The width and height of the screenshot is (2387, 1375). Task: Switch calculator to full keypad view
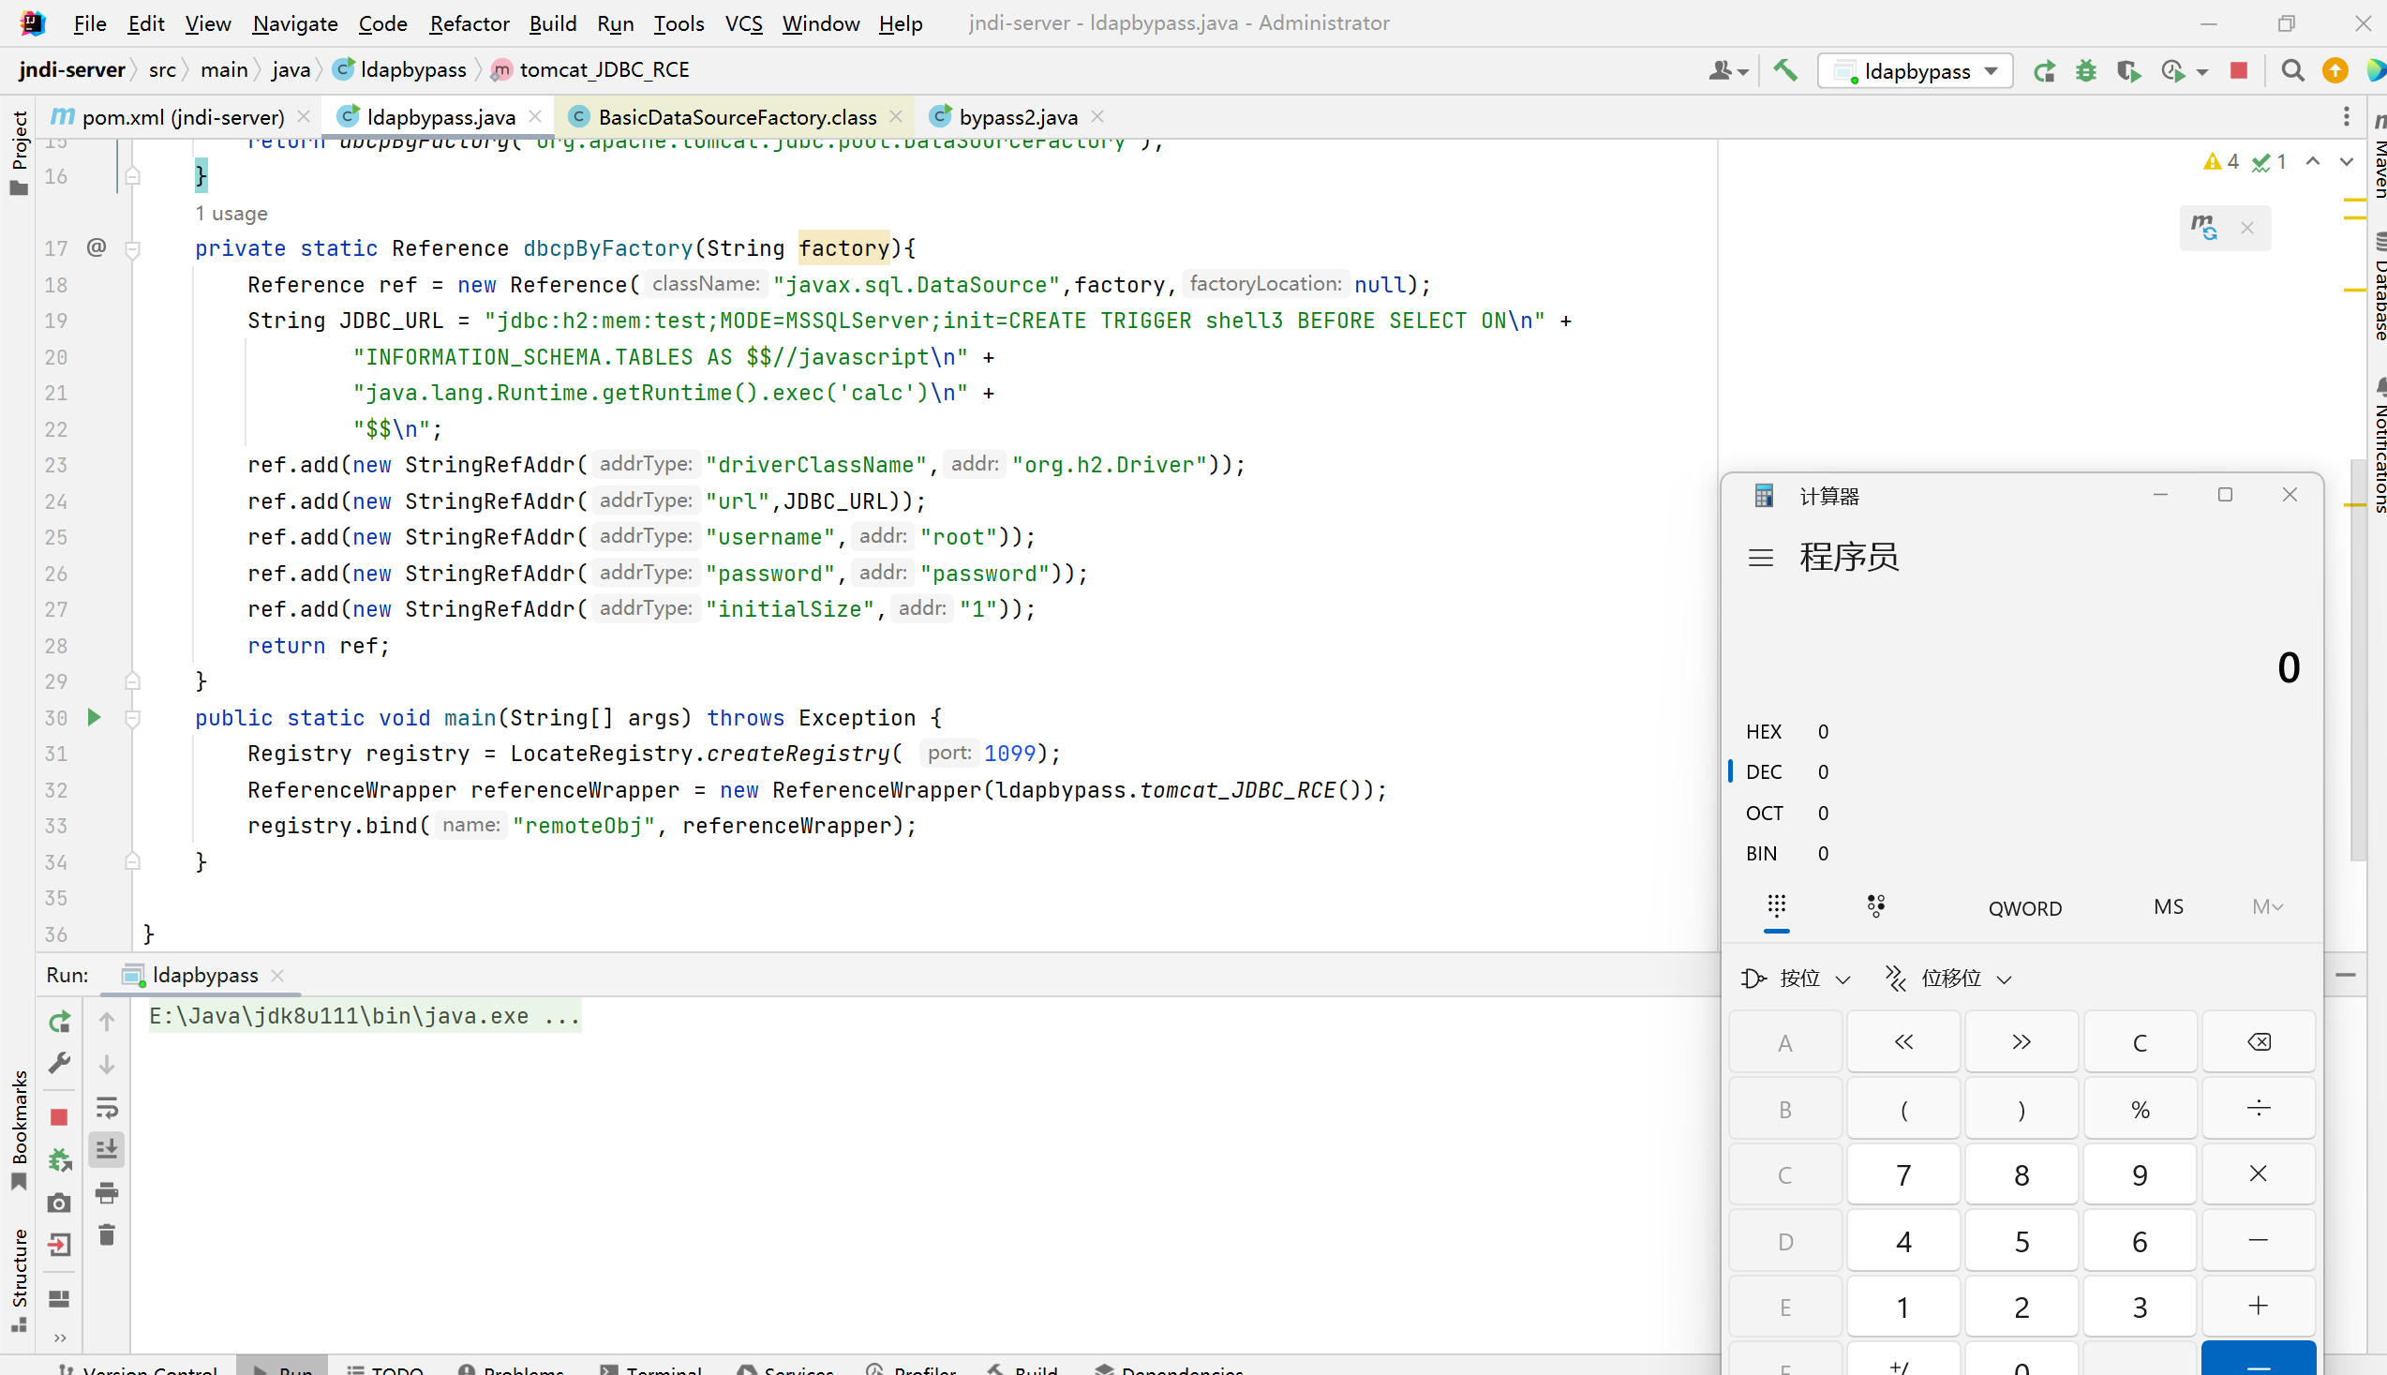(x=1776, y=905)
